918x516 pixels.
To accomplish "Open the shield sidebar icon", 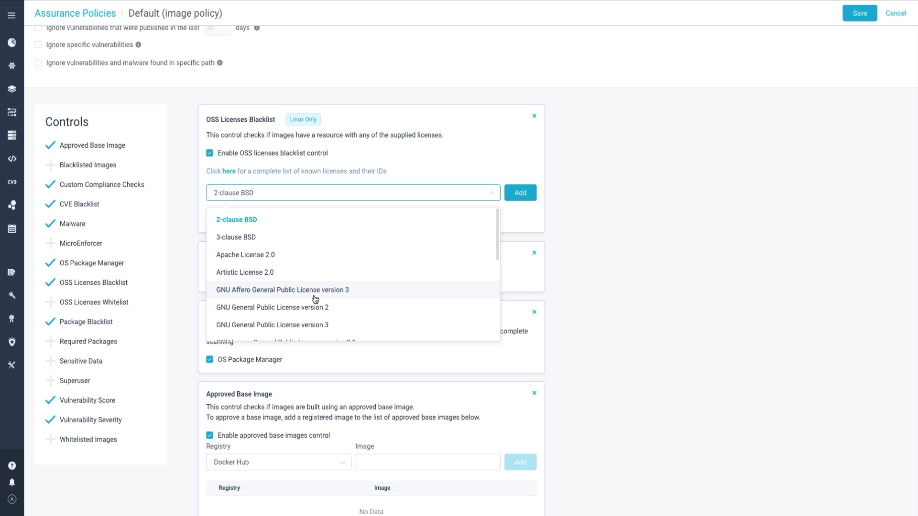I will 12,342.
